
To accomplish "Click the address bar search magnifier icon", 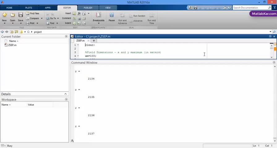I will [x=274, y=32].
